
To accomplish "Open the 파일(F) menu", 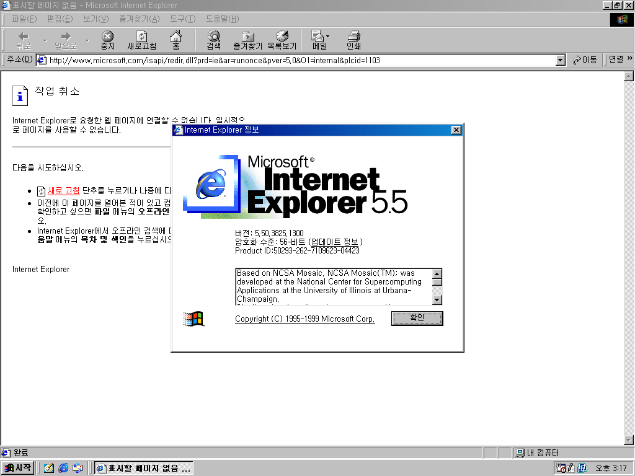I will 24,19.
